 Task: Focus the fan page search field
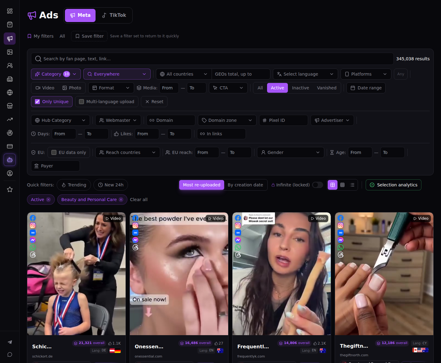(212, 59)
